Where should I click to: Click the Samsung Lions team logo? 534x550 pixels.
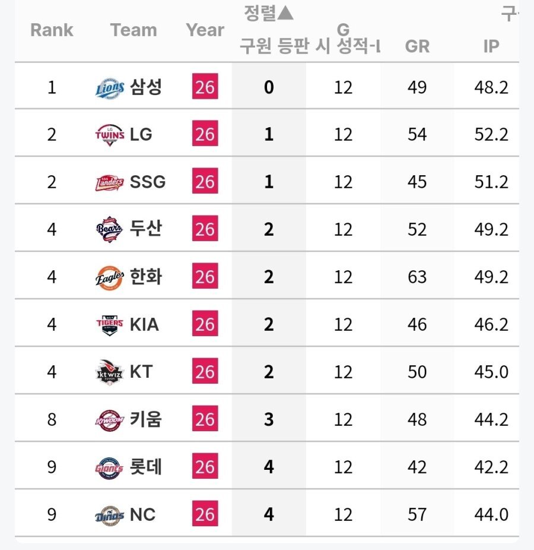pos(110,87)
